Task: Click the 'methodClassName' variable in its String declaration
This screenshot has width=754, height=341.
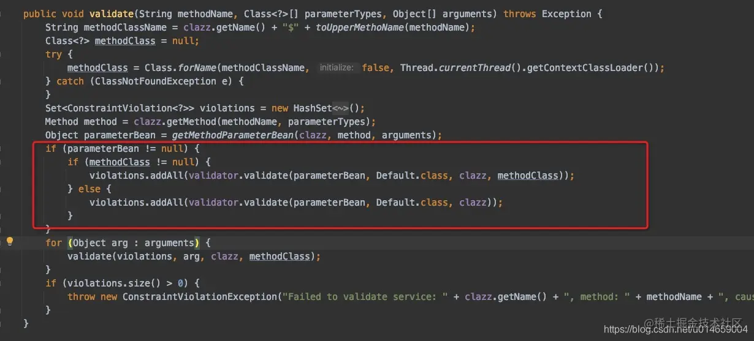Action: [x=125, y=28]
